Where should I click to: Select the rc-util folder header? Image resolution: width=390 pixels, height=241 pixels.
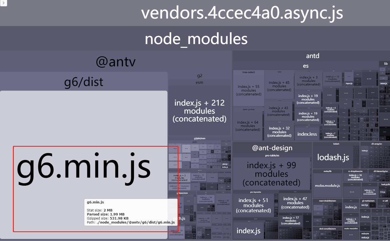[385, 201]
